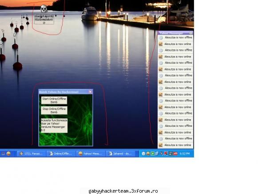Close the Yahoo! Messenger notification popup

[x=191, y=33]
